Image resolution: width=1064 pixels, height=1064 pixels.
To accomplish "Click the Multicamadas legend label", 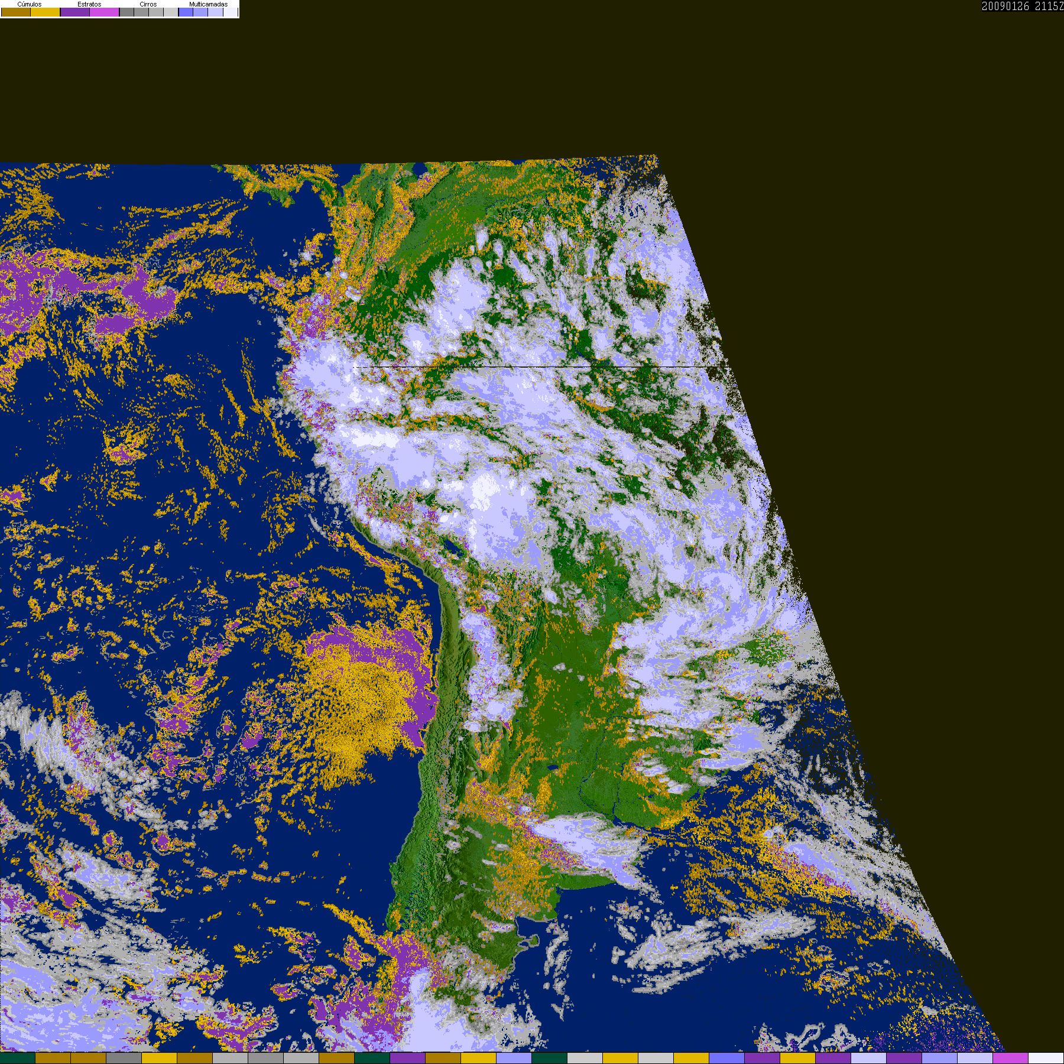I will [x=209, y=4].
